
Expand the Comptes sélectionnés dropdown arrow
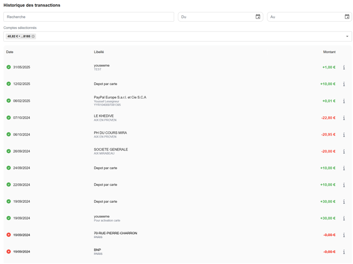click(347, 36)
